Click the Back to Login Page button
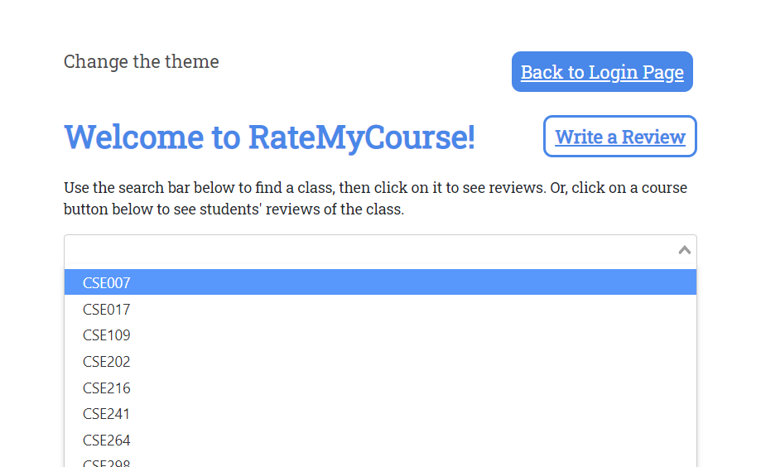This screenshot has width=761, height=467. click(602, 72)
